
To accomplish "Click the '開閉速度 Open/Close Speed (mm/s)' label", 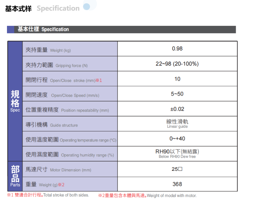I will 62,95.
